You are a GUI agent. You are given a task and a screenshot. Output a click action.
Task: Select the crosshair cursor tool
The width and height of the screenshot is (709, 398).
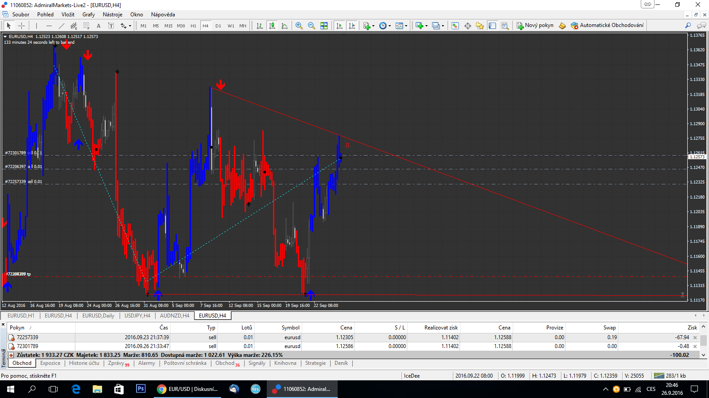21,26
